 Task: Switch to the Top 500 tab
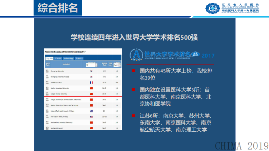point(49,58)
